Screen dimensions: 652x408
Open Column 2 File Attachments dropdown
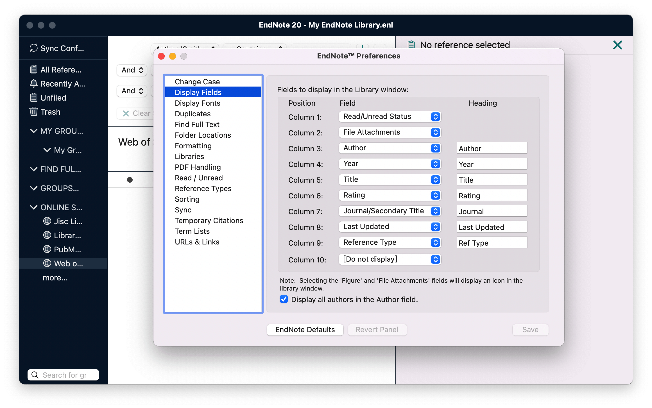click(390, 132)
